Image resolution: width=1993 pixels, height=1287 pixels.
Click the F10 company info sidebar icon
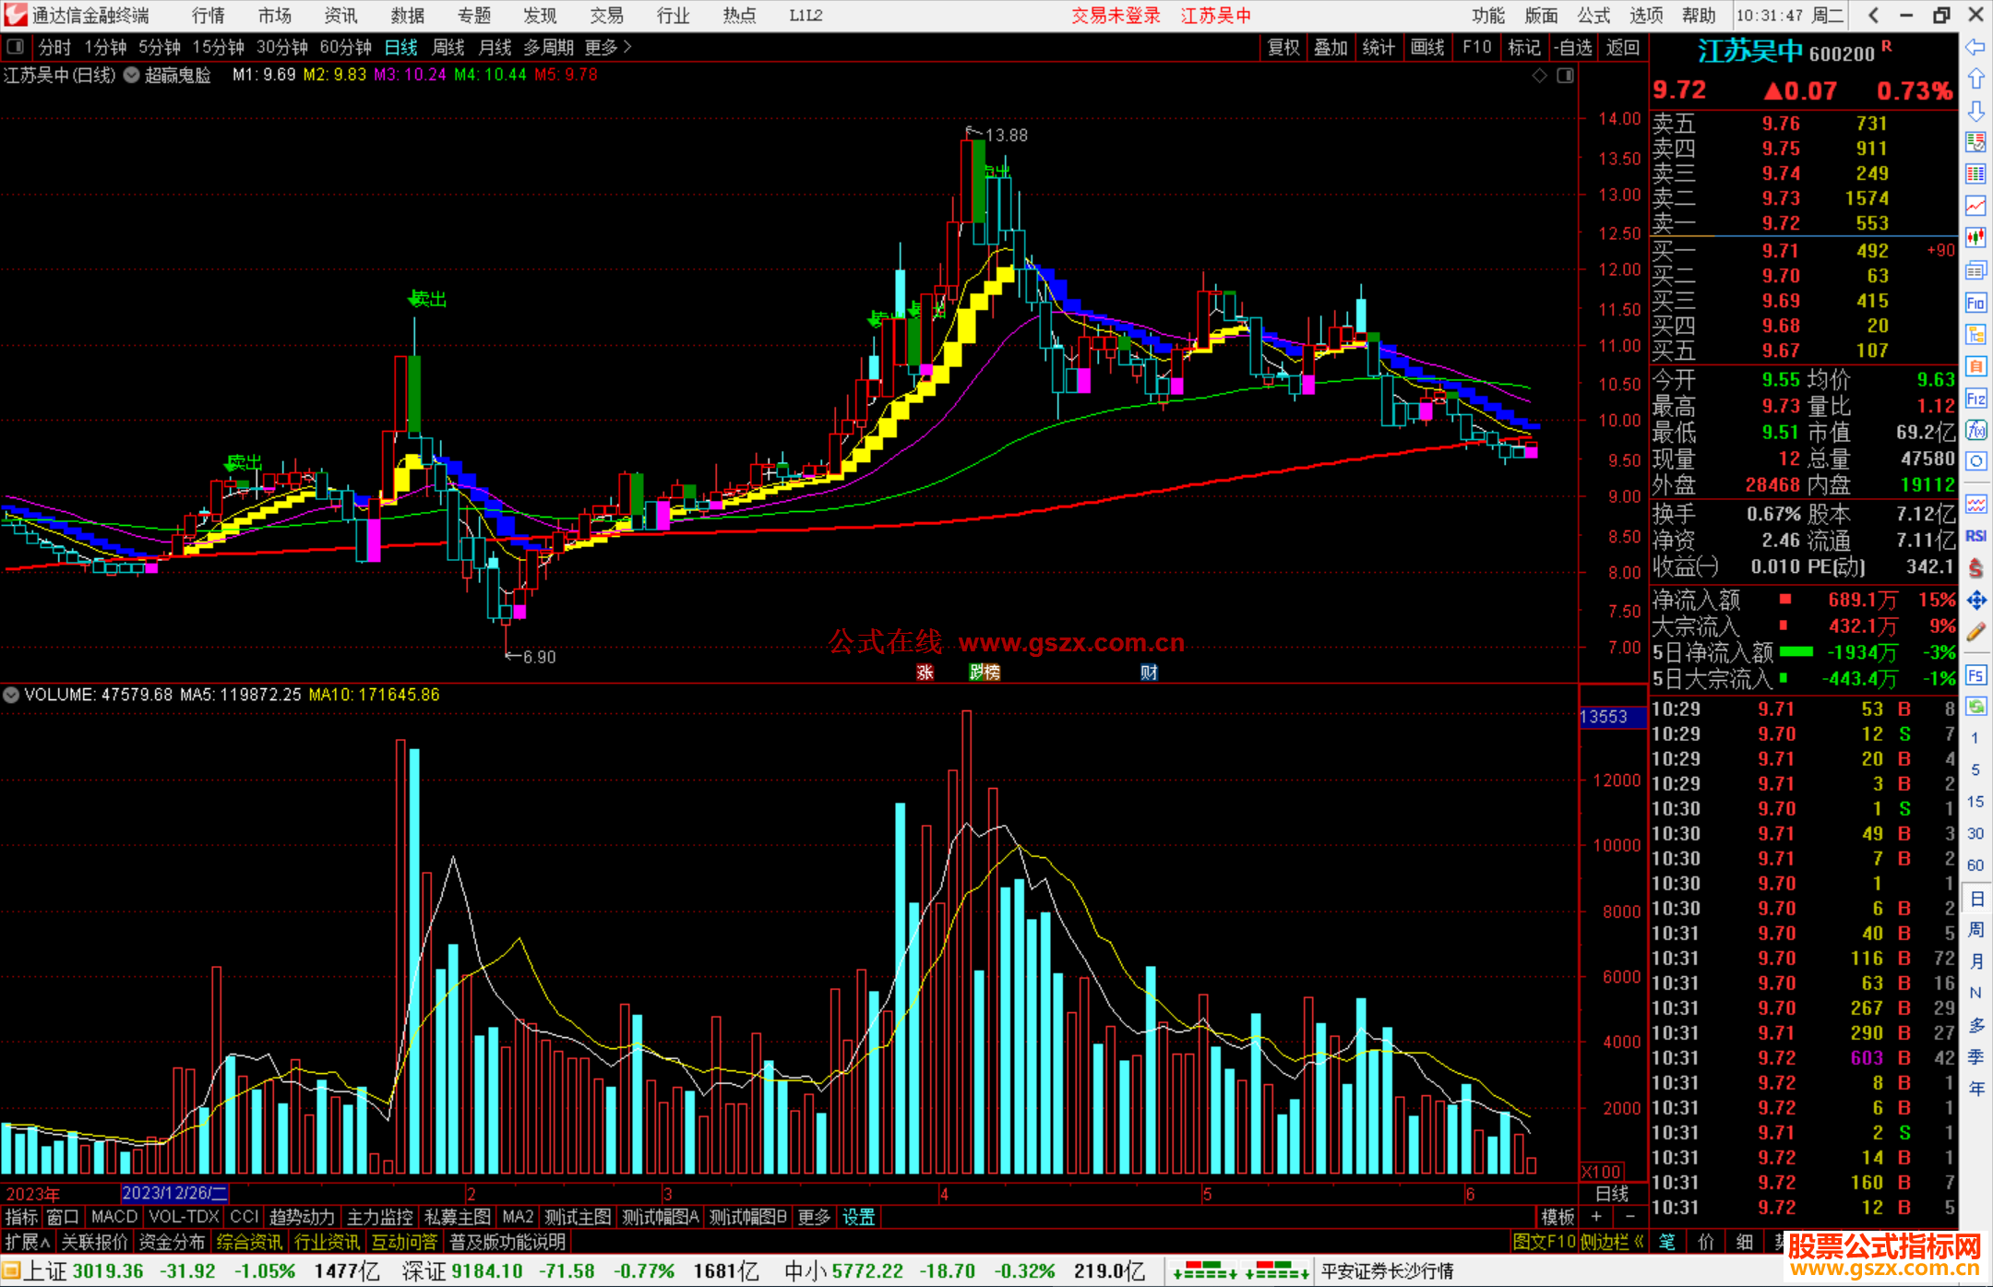coord(1975,303)
